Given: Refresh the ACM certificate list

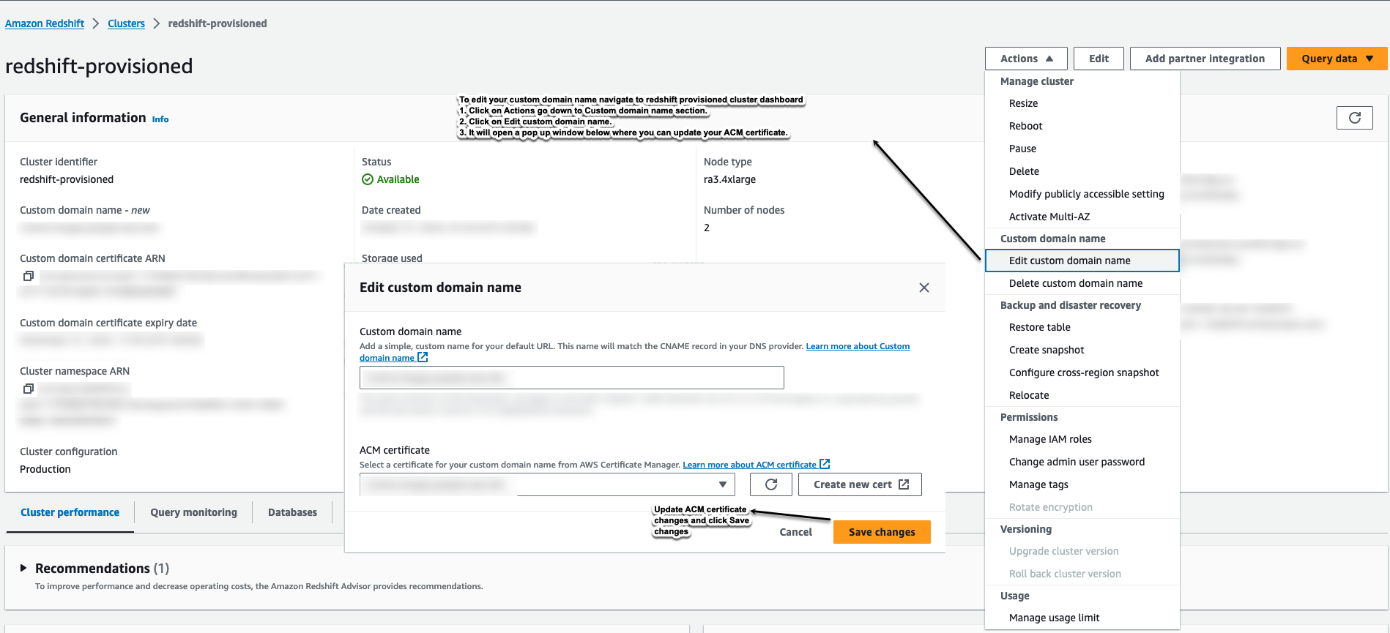Looking at the screenshot, I should 771,484.
